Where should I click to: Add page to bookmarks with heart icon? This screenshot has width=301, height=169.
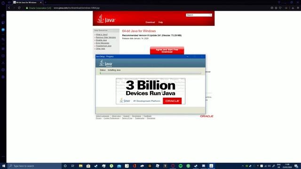tap(280, 8)
